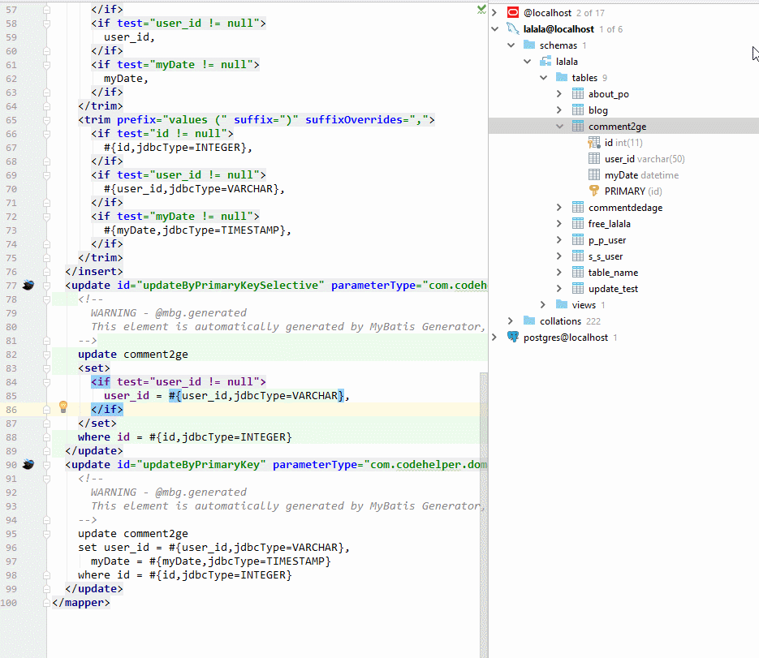Click the Oracle icon next to @localhost

click(511, 12)
